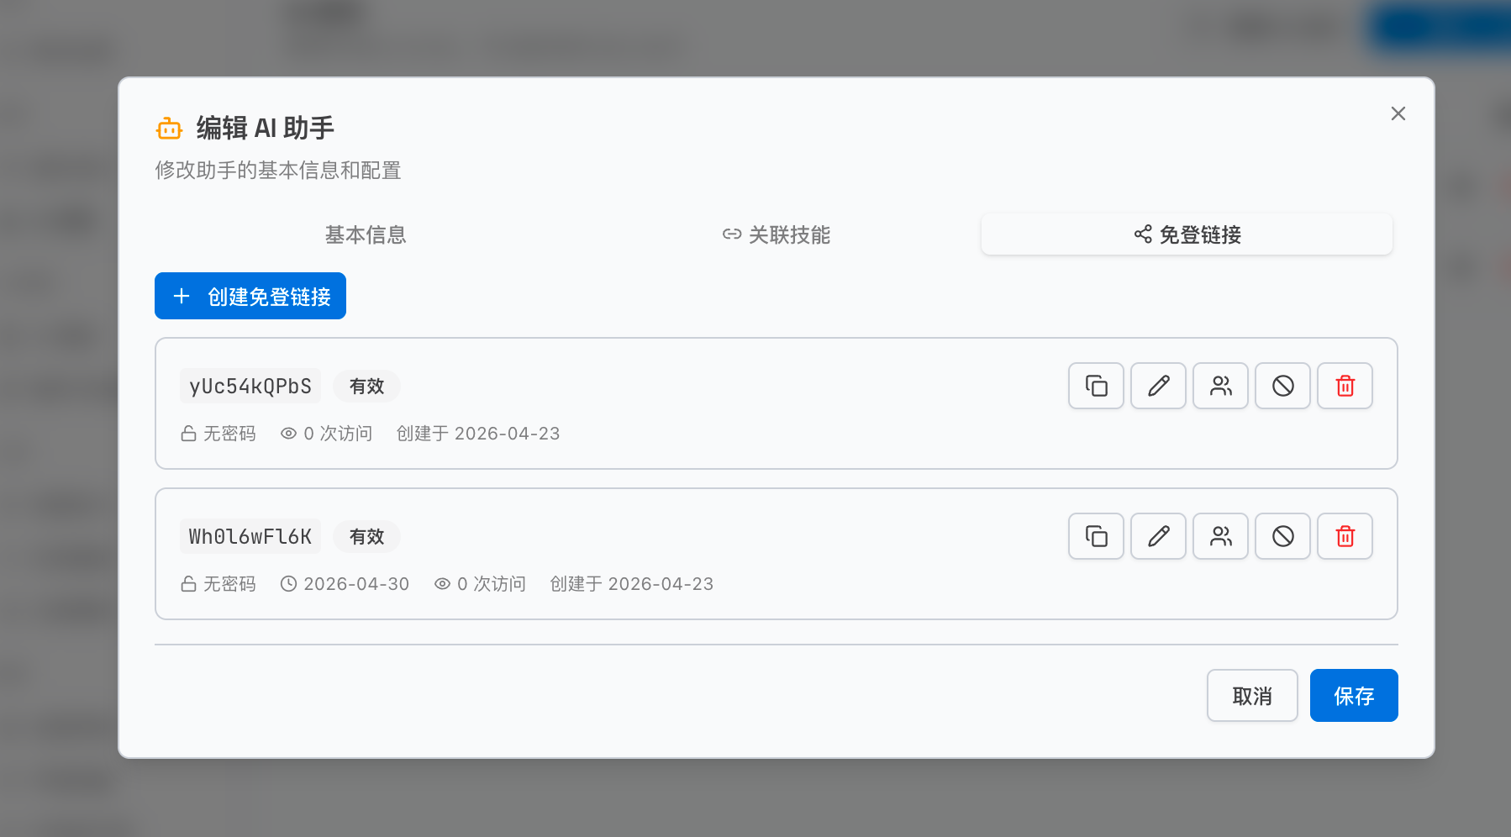Switch to the 基本信息 tab
Image resolution: width=1511 pixels, height=837 pixels.
tap(365, 235)
